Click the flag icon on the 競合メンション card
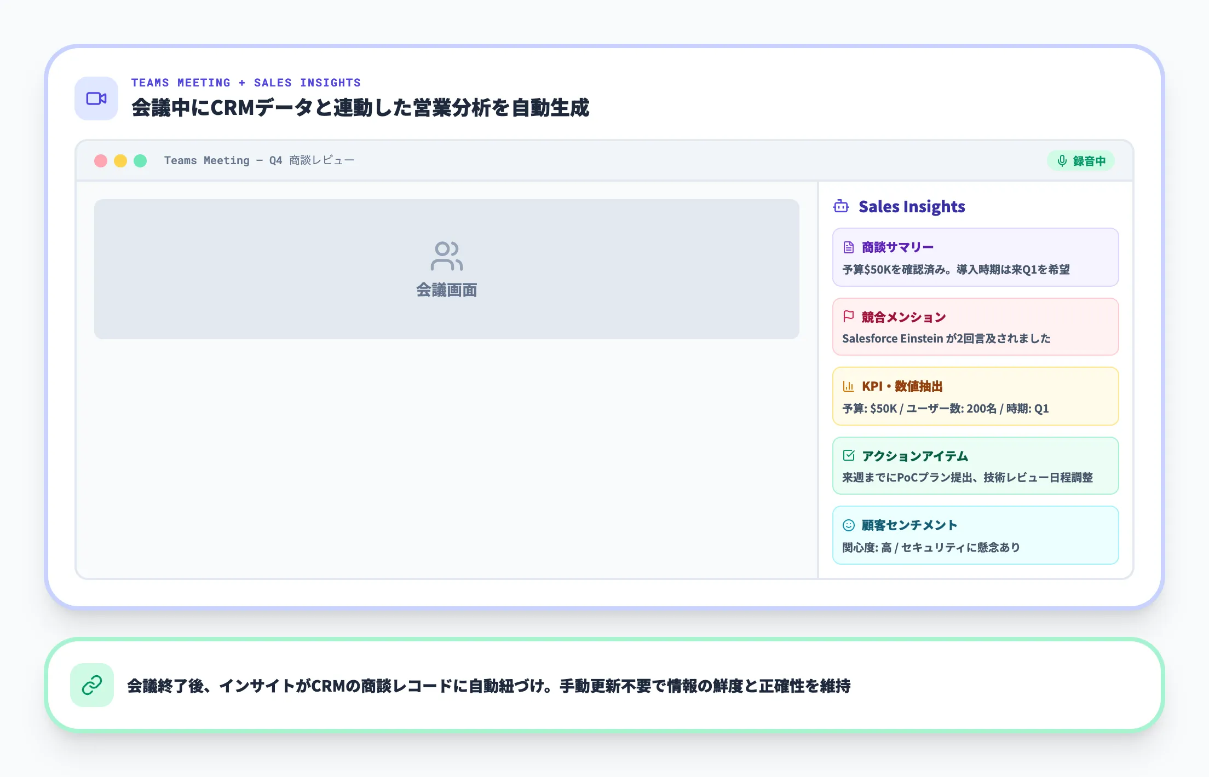This screenshot has height=777, width=1209. coord(849,316)
